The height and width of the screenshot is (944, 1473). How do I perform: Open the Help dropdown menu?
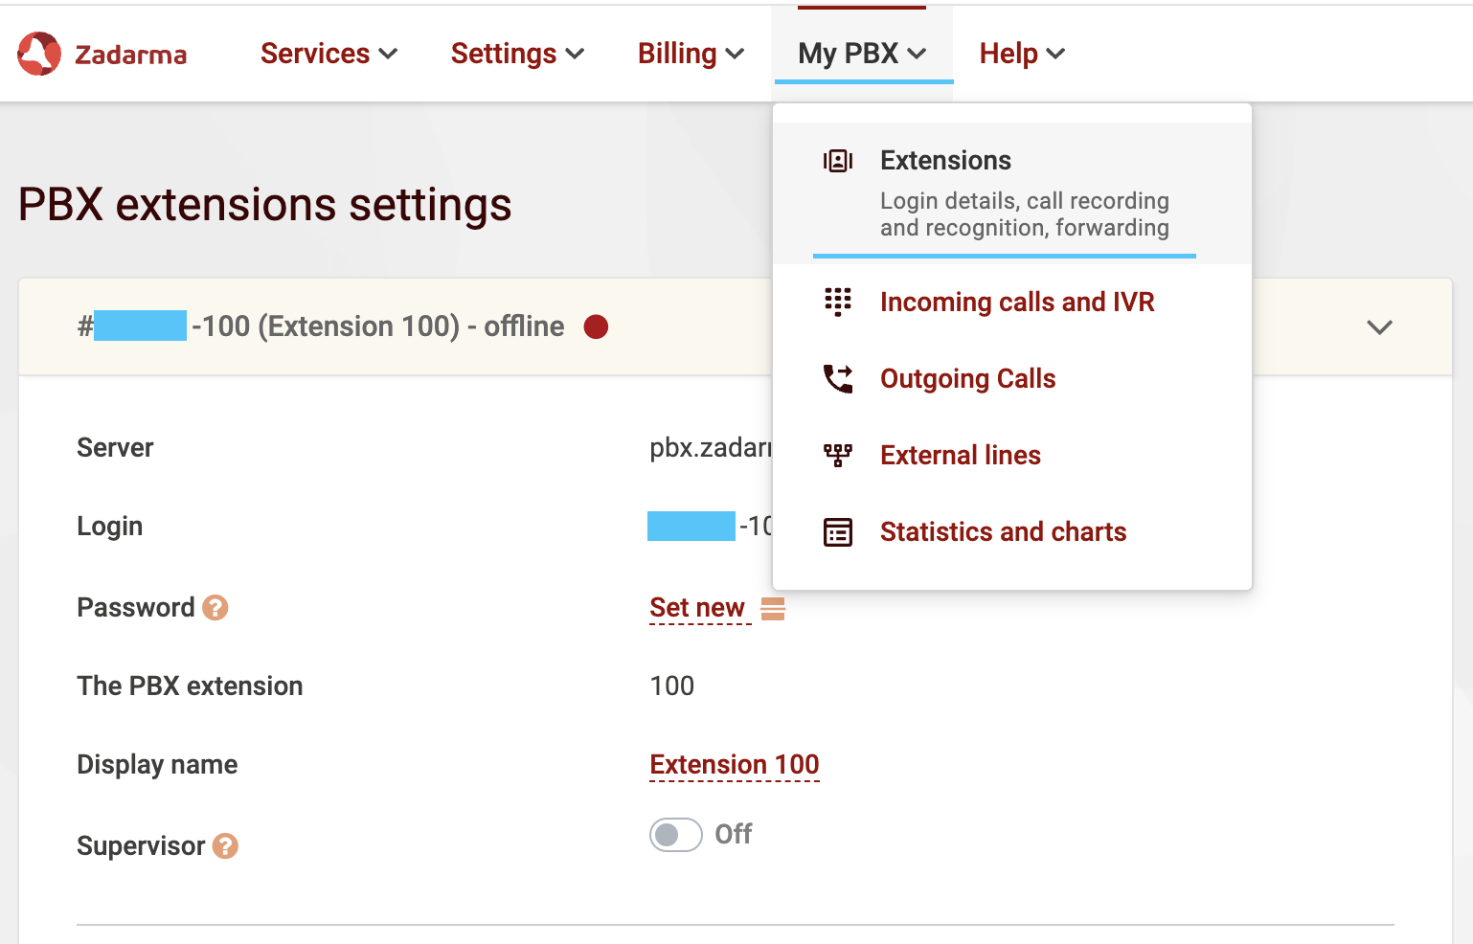1022,54
